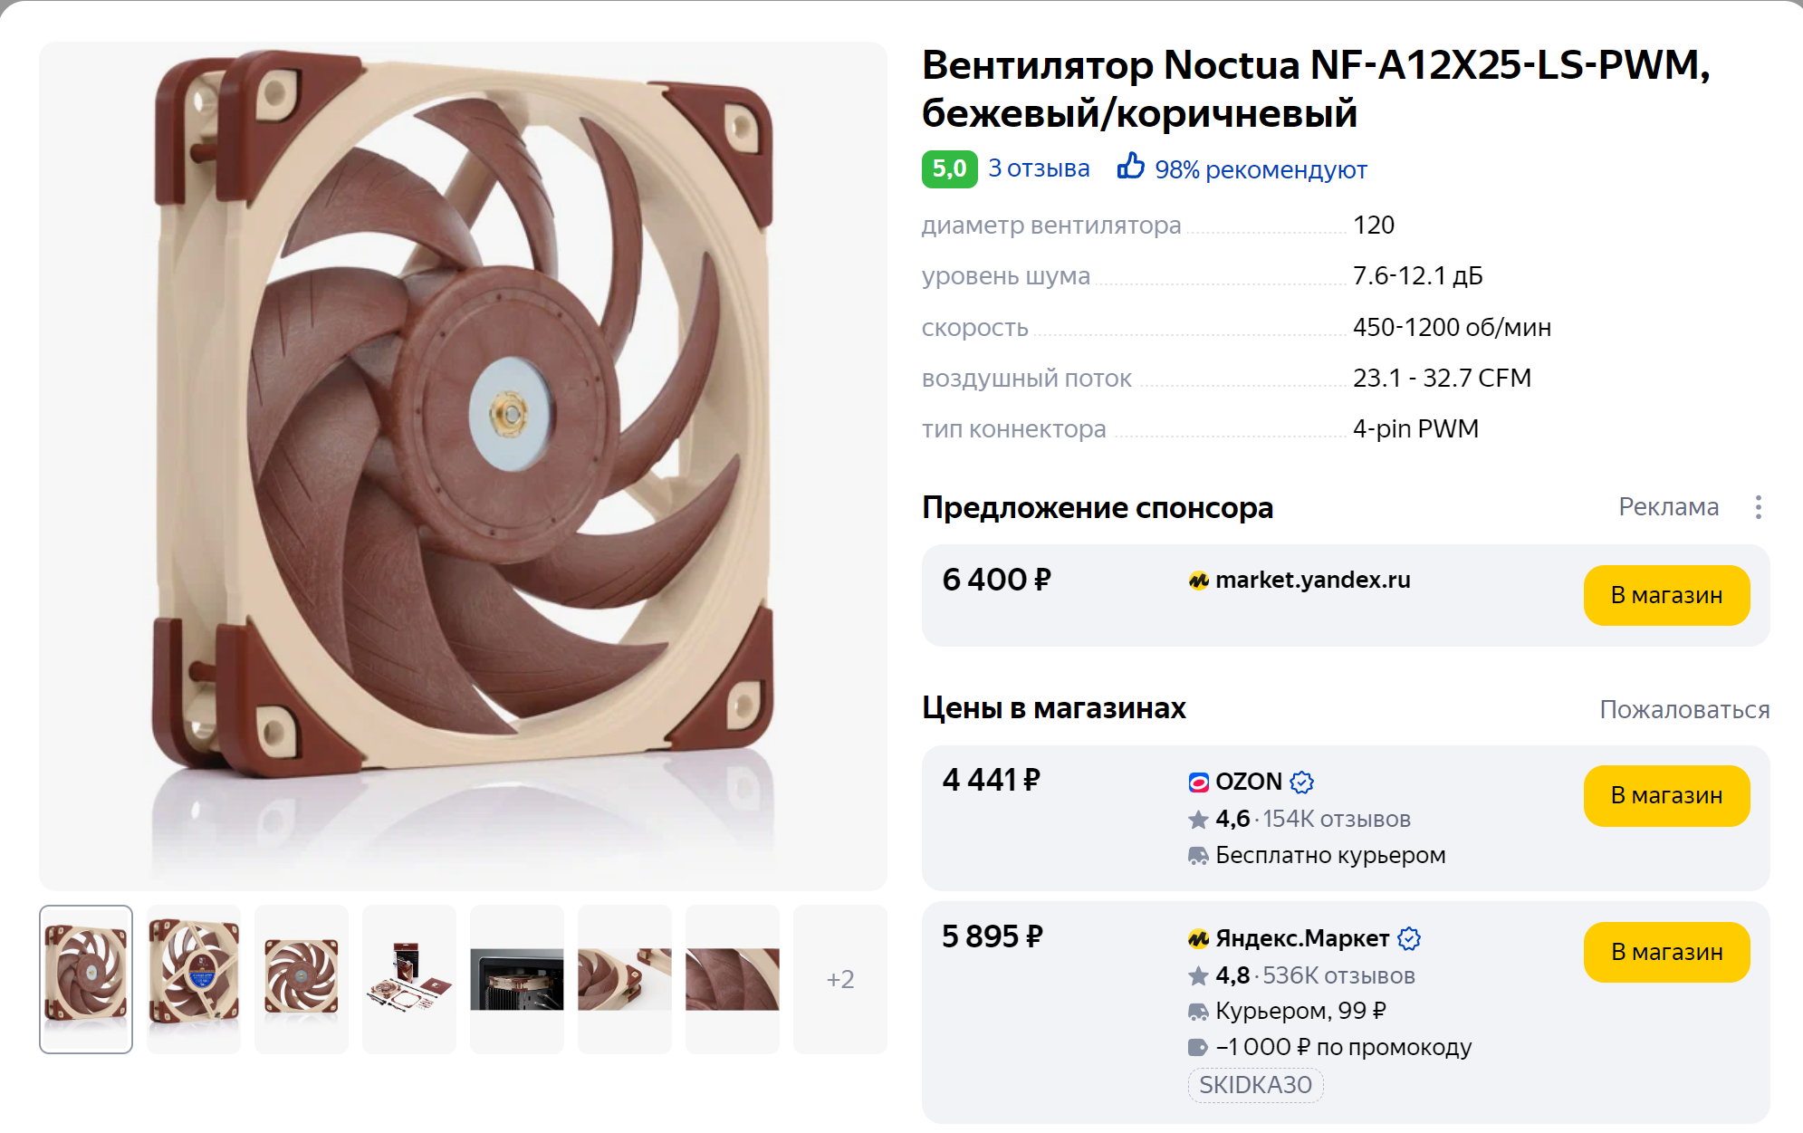The image size is (1803, 1133).
Task: Go to the sponsor's store for 6 400 ₽
Action: point(1666,595)
